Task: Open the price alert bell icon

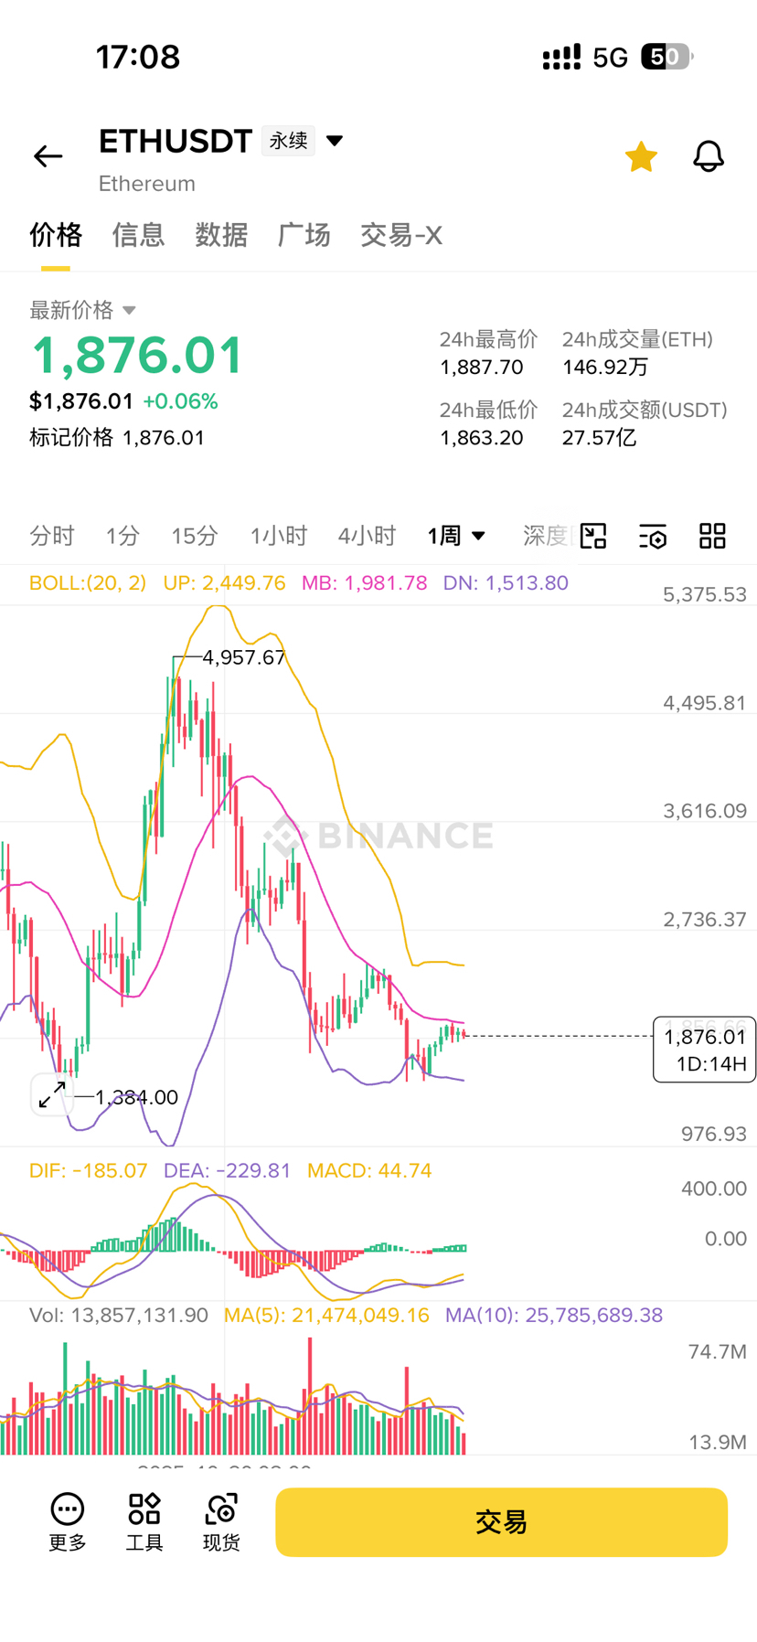Action: coord(709,156)
